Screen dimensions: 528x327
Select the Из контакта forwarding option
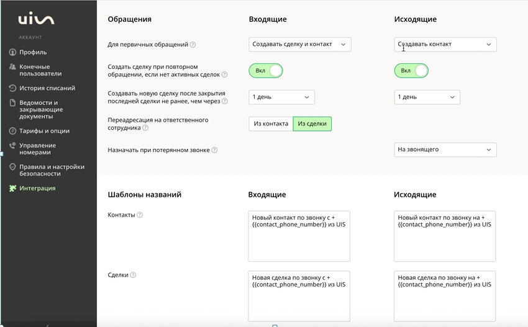pos(271,124)
